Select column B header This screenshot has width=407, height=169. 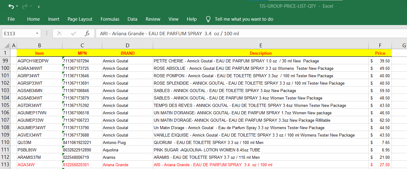40,45
